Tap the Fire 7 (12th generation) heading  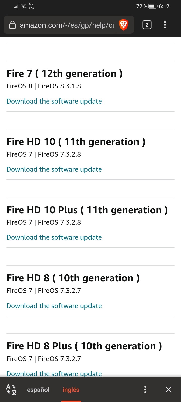(64, 74)
